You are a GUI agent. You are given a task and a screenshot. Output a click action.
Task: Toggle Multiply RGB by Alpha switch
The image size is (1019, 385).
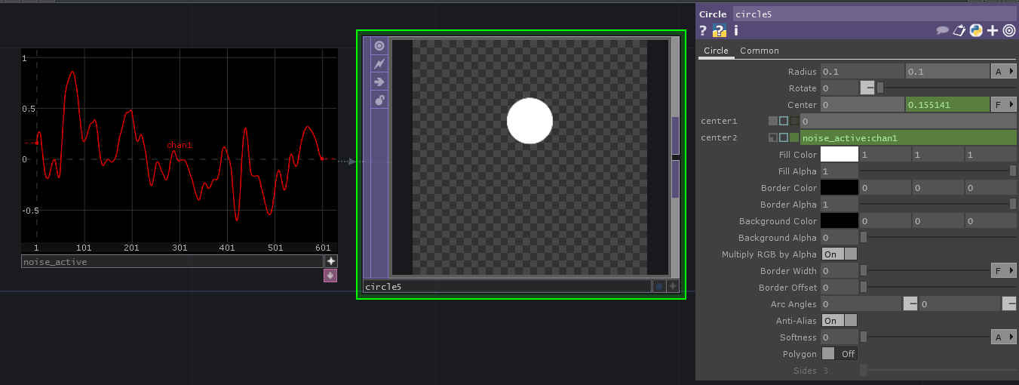pyautogui.click(x=839, y=254)
